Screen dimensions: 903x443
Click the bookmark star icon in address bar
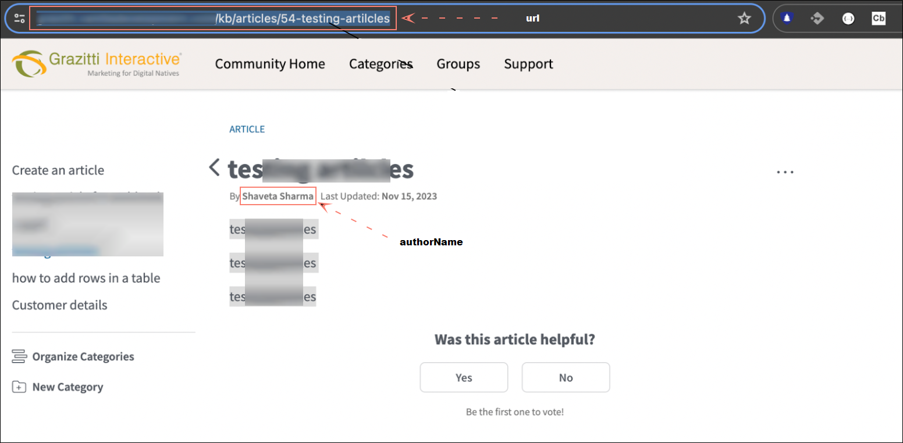click(x=744, y=19)
